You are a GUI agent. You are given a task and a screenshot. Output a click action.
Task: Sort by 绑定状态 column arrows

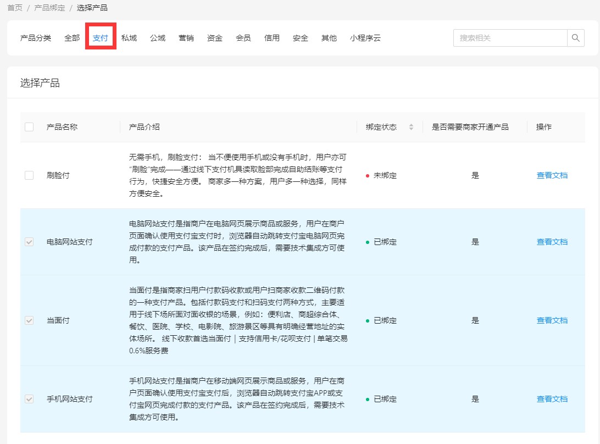pyautogui.click(x=411, y=127)
